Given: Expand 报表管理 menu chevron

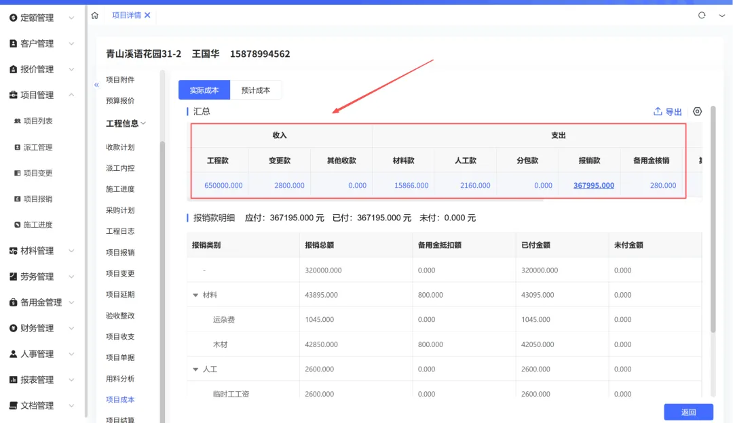Looking at the screenshot, I should pos(71,380).
